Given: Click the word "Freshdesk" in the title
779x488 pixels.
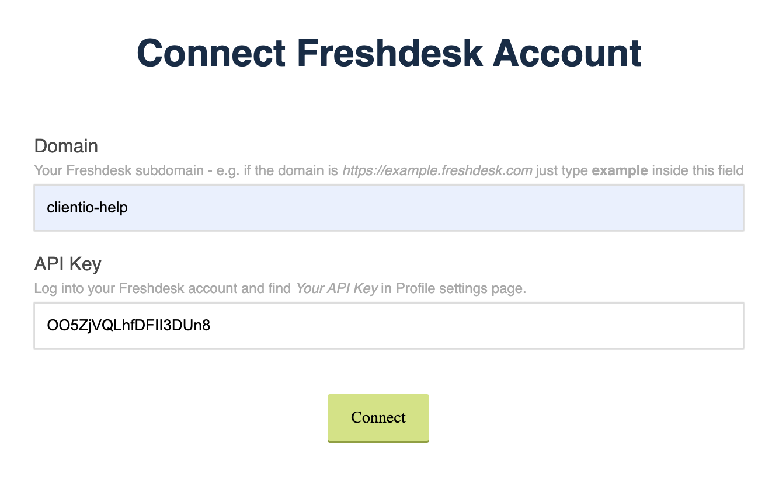Looking at the screenshot, I should click(x=389, y=53).
